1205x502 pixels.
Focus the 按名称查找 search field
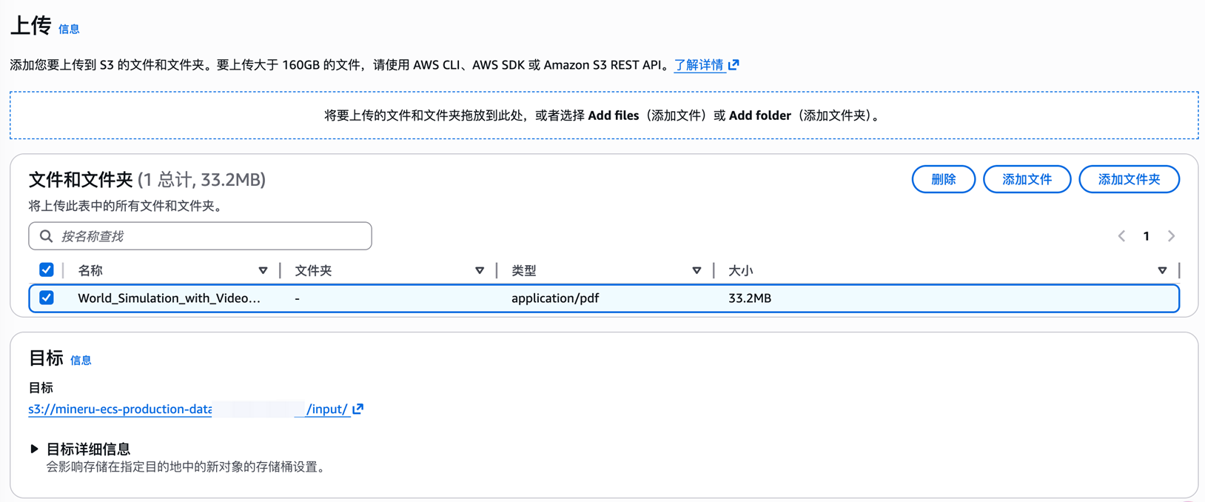click(x=200, y=236)
